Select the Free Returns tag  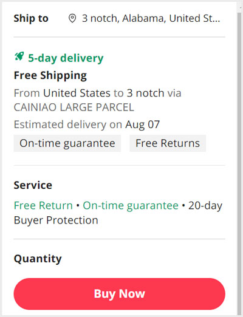coord(168,143)
